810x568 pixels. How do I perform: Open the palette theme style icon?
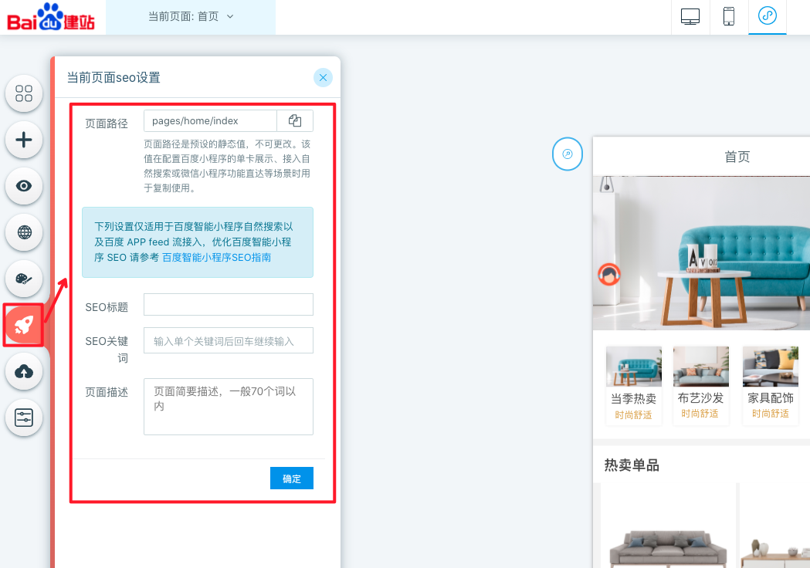24,279
